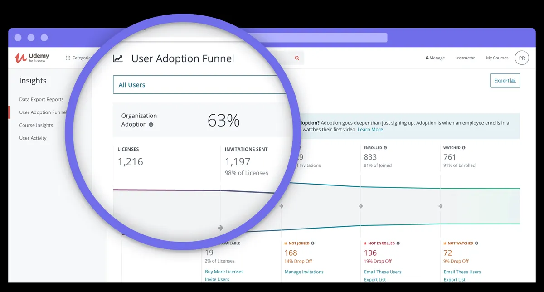
Task: Click the Insights sidebar heading
Action: tap(33, 81)
